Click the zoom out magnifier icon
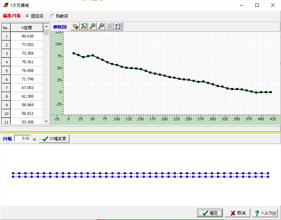The image size is (281, 220). [101, 26]
